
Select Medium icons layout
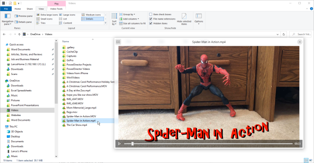pyautogui.click(x=91, y=15)
